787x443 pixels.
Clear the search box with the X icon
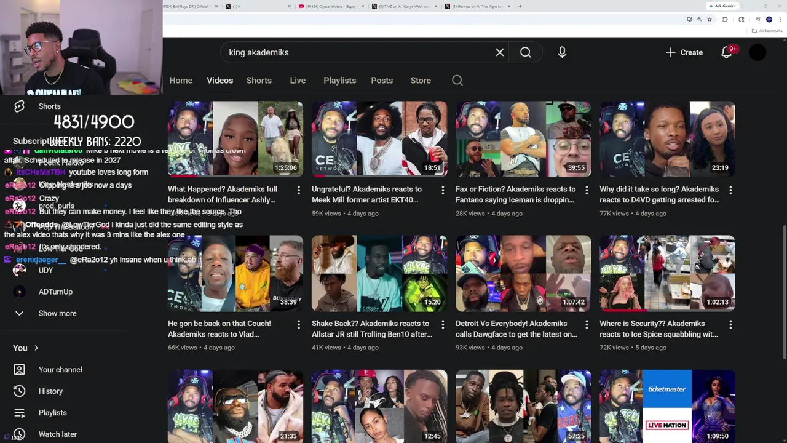500,52
